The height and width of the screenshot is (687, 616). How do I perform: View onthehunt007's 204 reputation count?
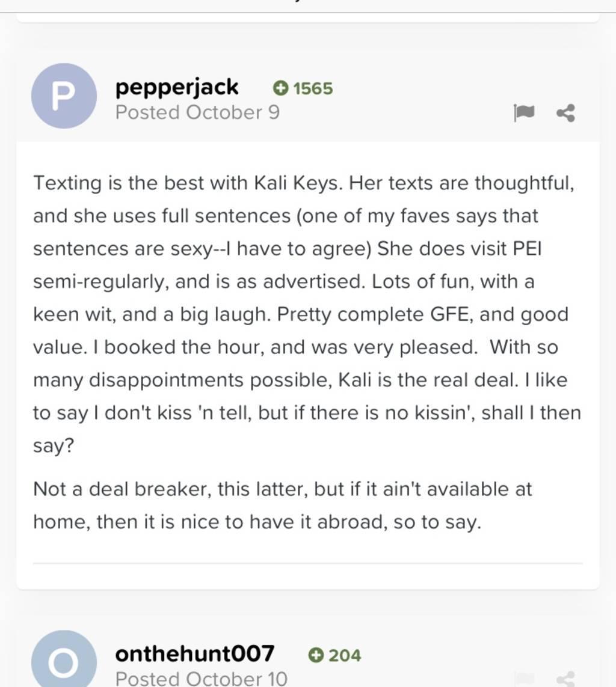click(345, 656)
